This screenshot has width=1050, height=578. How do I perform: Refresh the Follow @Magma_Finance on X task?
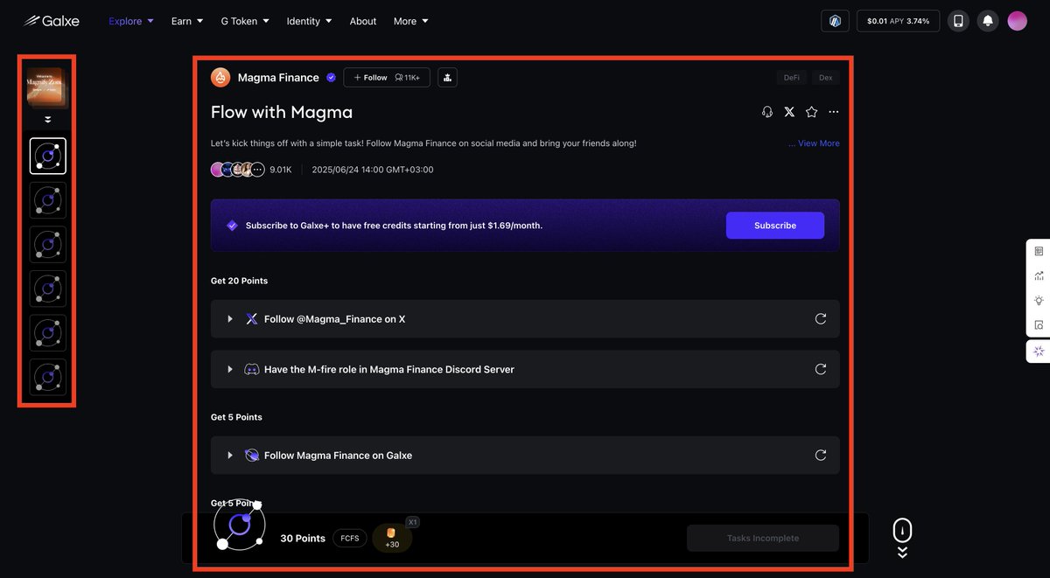coord(821,319)
